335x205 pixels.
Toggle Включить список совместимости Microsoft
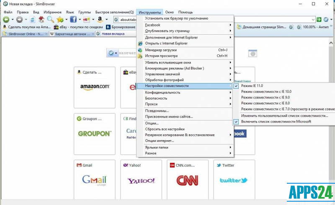(276, 121)
